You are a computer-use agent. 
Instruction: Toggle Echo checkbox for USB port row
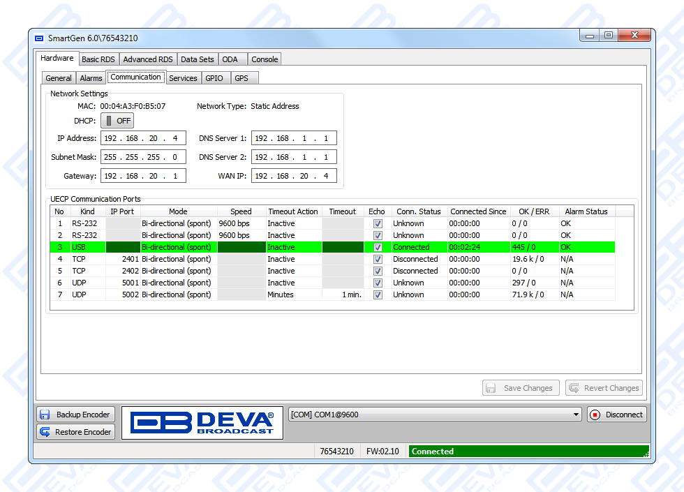(x=378, y=248)
